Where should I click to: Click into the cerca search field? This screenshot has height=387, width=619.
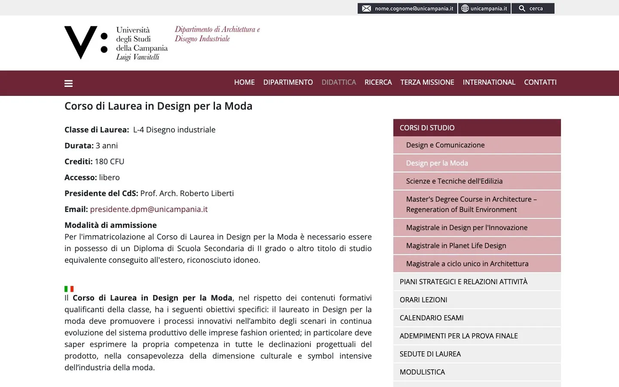click(x=533, y=9)
